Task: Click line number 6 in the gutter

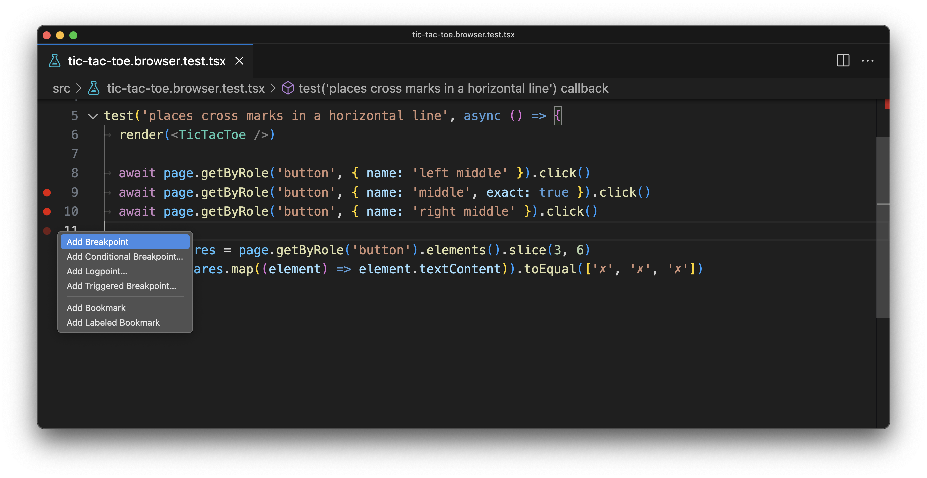Action: [x=74, y=135]
